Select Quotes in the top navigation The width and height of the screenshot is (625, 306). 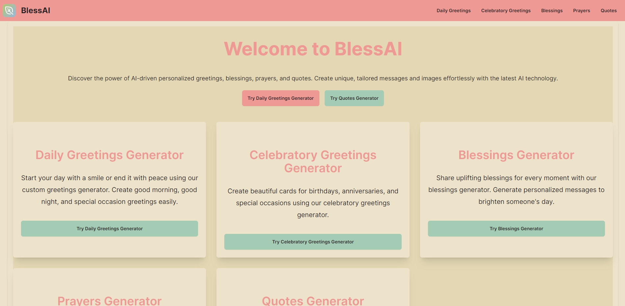(609, 11)
